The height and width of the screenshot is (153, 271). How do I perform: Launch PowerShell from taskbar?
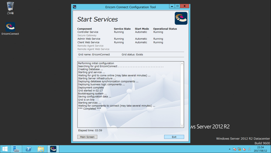[29, 149]
